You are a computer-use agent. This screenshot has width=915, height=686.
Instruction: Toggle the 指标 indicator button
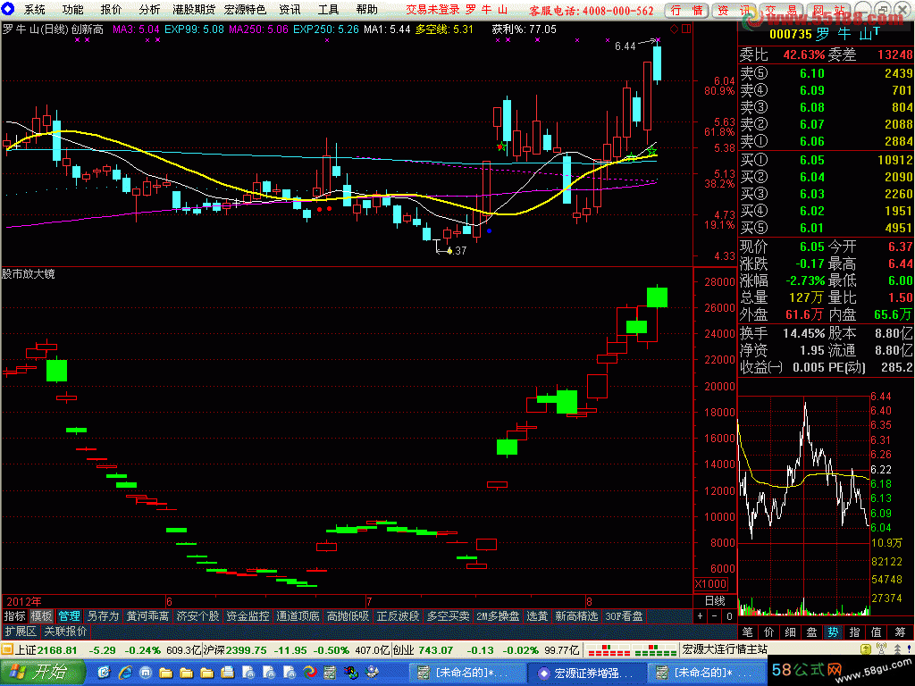[x=14, y=615]
